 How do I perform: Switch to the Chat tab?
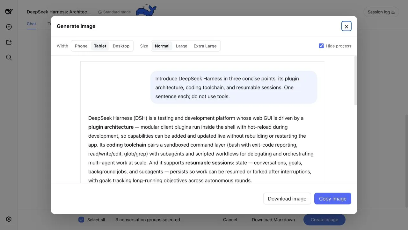31,24
